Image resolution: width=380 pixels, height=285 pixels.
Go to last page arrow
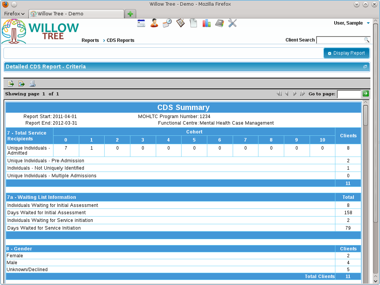tap(302, 93)
